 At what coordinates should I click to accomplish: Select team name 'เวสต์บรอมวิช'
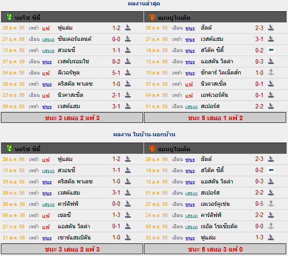[x=73, y=61]
